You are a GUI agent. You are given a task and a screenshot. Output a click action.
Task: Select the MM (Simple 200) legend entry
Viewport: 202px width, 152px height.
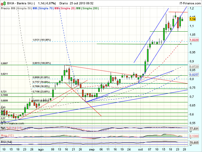pos(87,8)
